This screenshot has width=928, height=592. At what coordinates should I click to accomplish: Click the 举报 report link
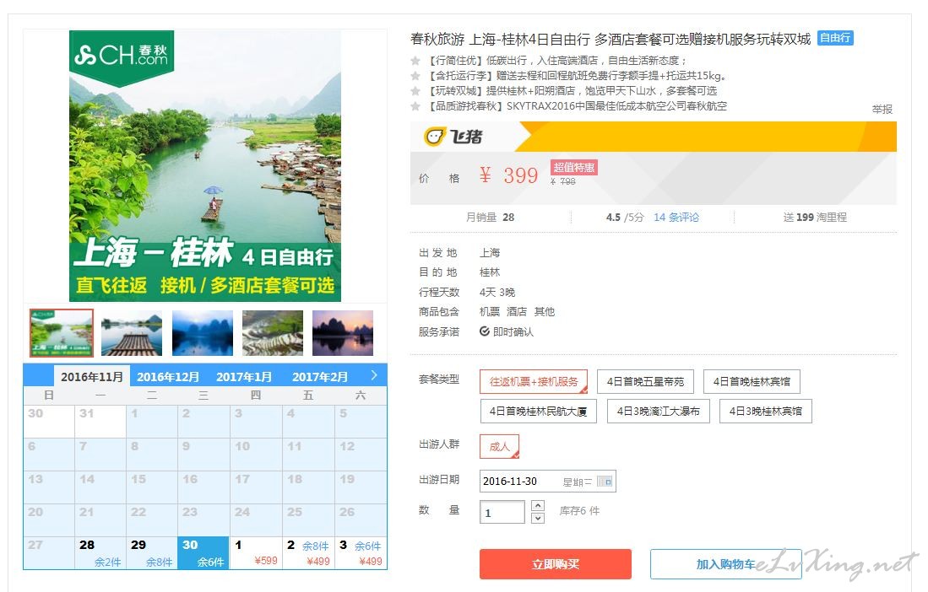tap(882, 110)
